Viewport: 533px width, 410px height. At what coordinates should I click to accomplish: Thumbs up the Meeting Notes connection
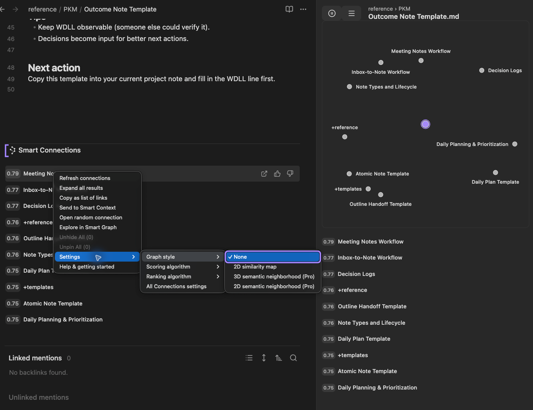pyautogui.click(x=277, y=174)
